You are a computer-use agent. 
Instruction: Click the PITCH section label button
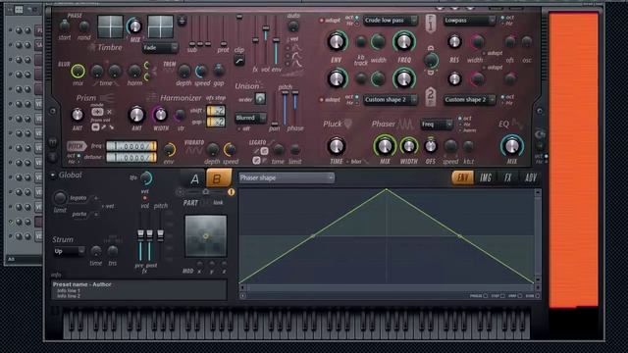pos(77,146)
